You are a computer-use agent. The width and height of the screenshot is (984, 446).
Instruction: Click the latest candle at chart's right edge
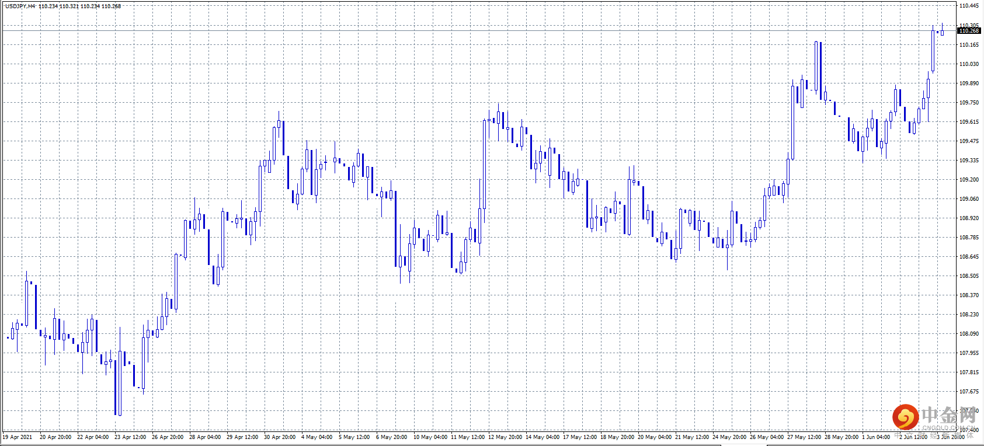942,32
